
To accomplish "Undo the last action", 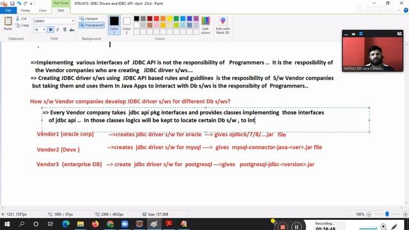I will (19, 3).
